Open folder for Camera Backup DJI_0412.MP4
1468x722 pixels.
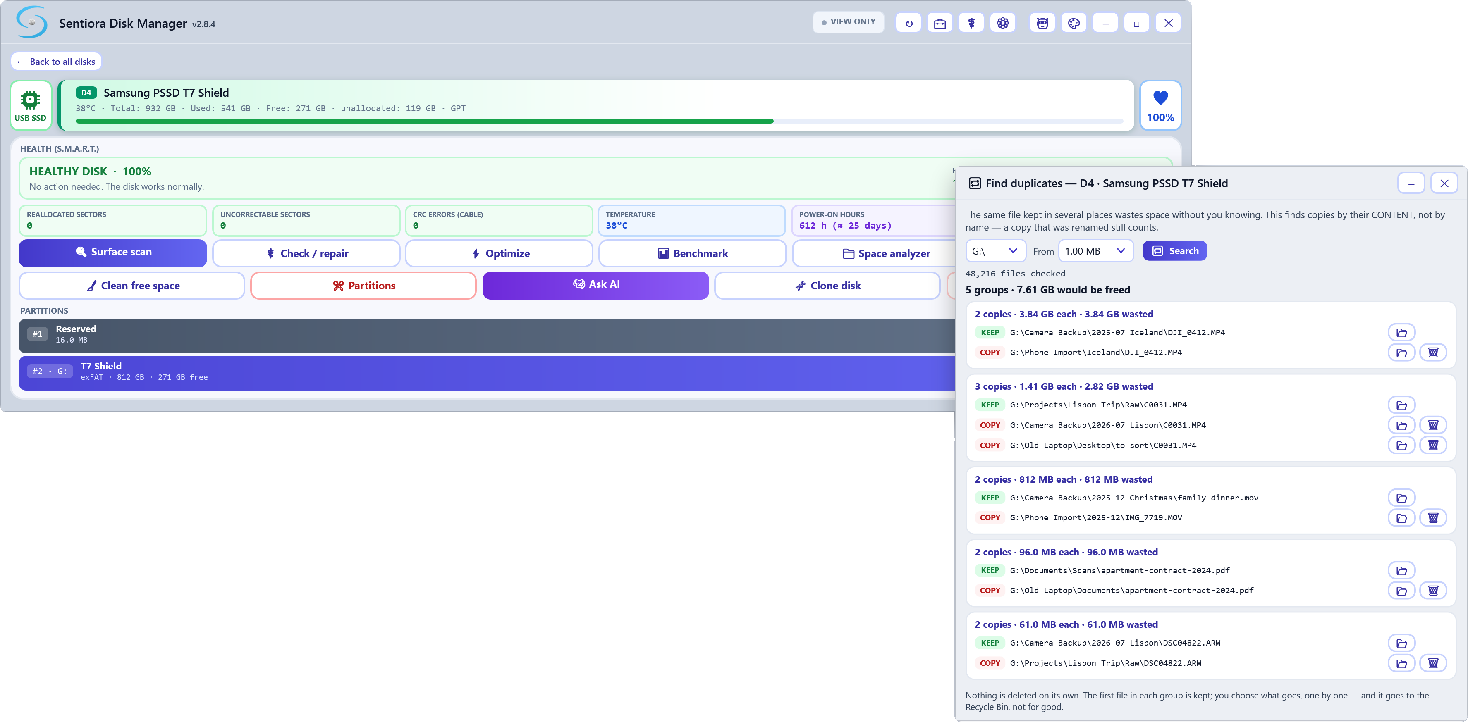pyautogui.click(x=1401, y=333)
